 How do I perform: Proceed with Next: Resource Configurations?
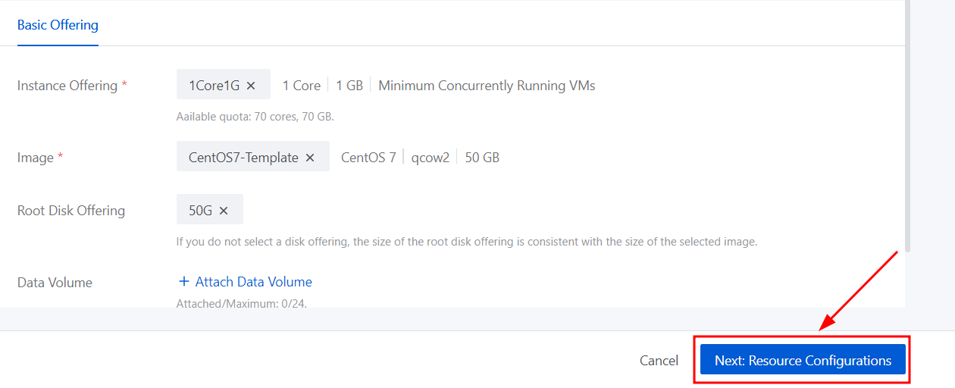(x=803, y=361)
